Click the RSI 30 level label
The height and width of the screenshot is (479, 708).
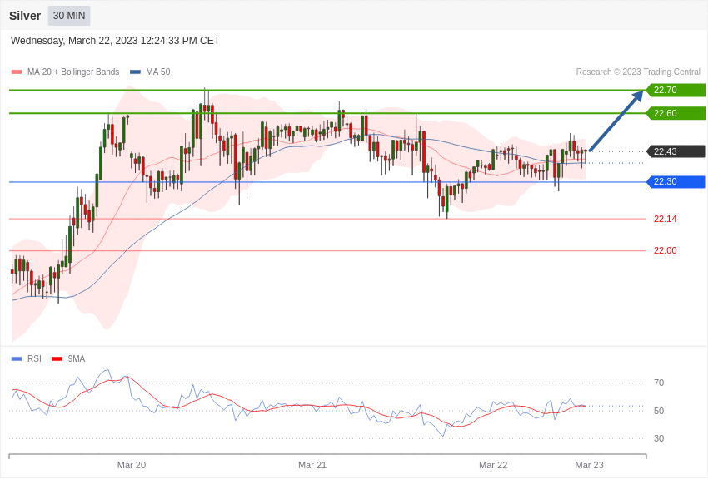click(x=659, y=438)
